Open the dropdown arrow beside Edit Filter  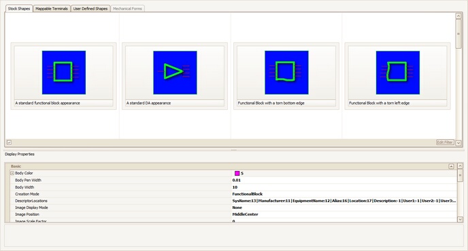pos(458,142)
